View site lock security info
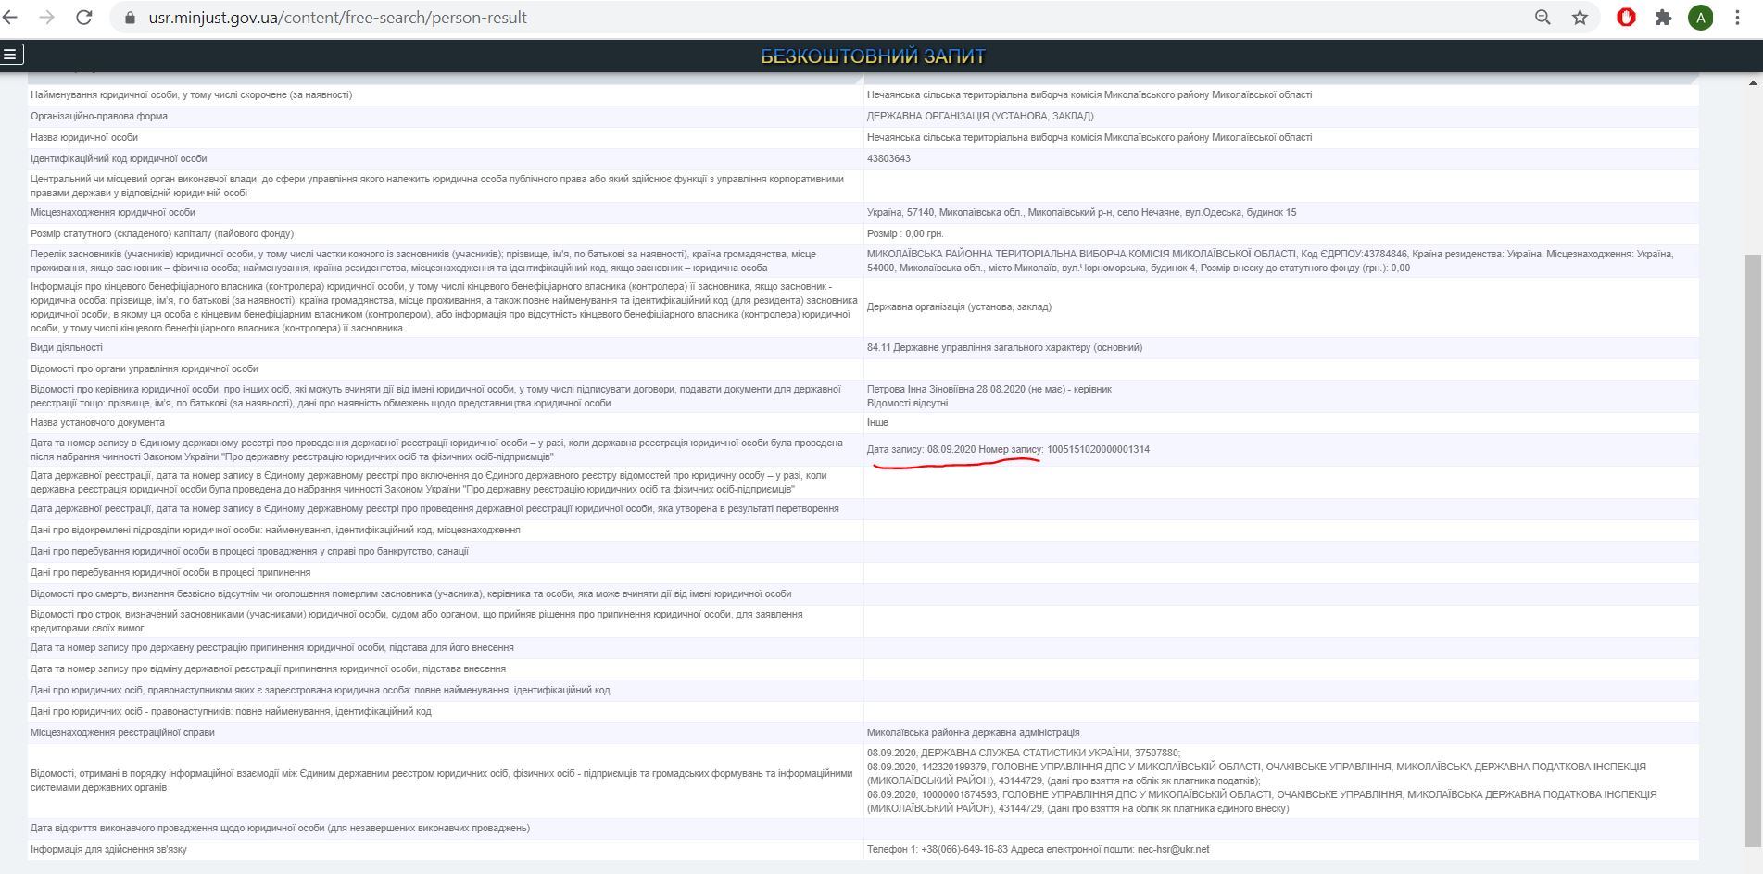1763x874 pixels. click(x=130, y=18)
